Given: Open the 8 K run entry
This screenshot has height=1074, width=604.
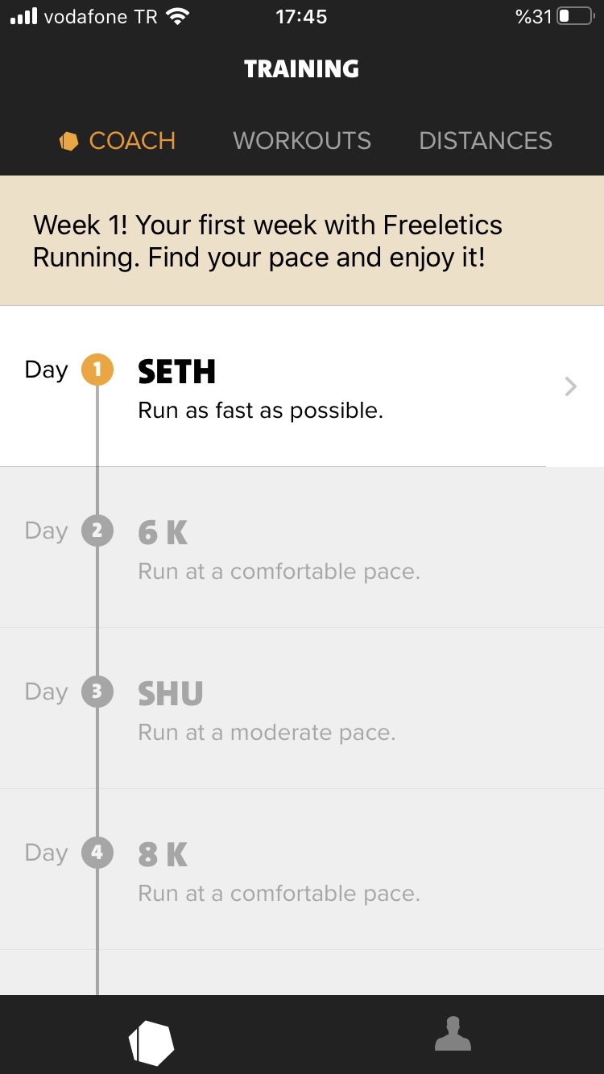Looking at the screenshot, I should coord(163,855).
